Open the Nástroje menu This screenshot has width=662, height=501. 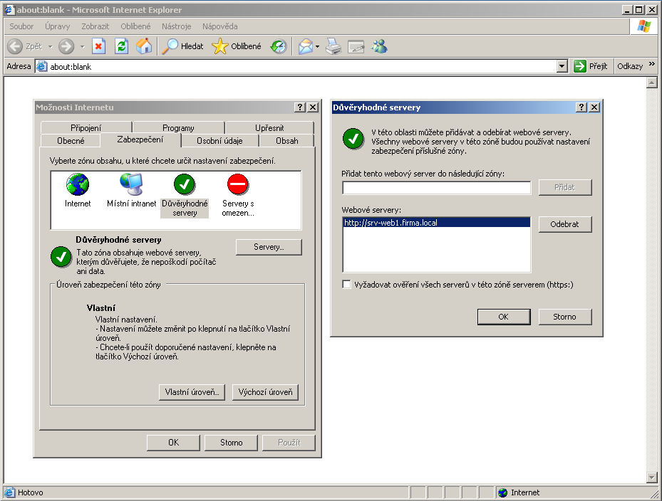[177, 26]
